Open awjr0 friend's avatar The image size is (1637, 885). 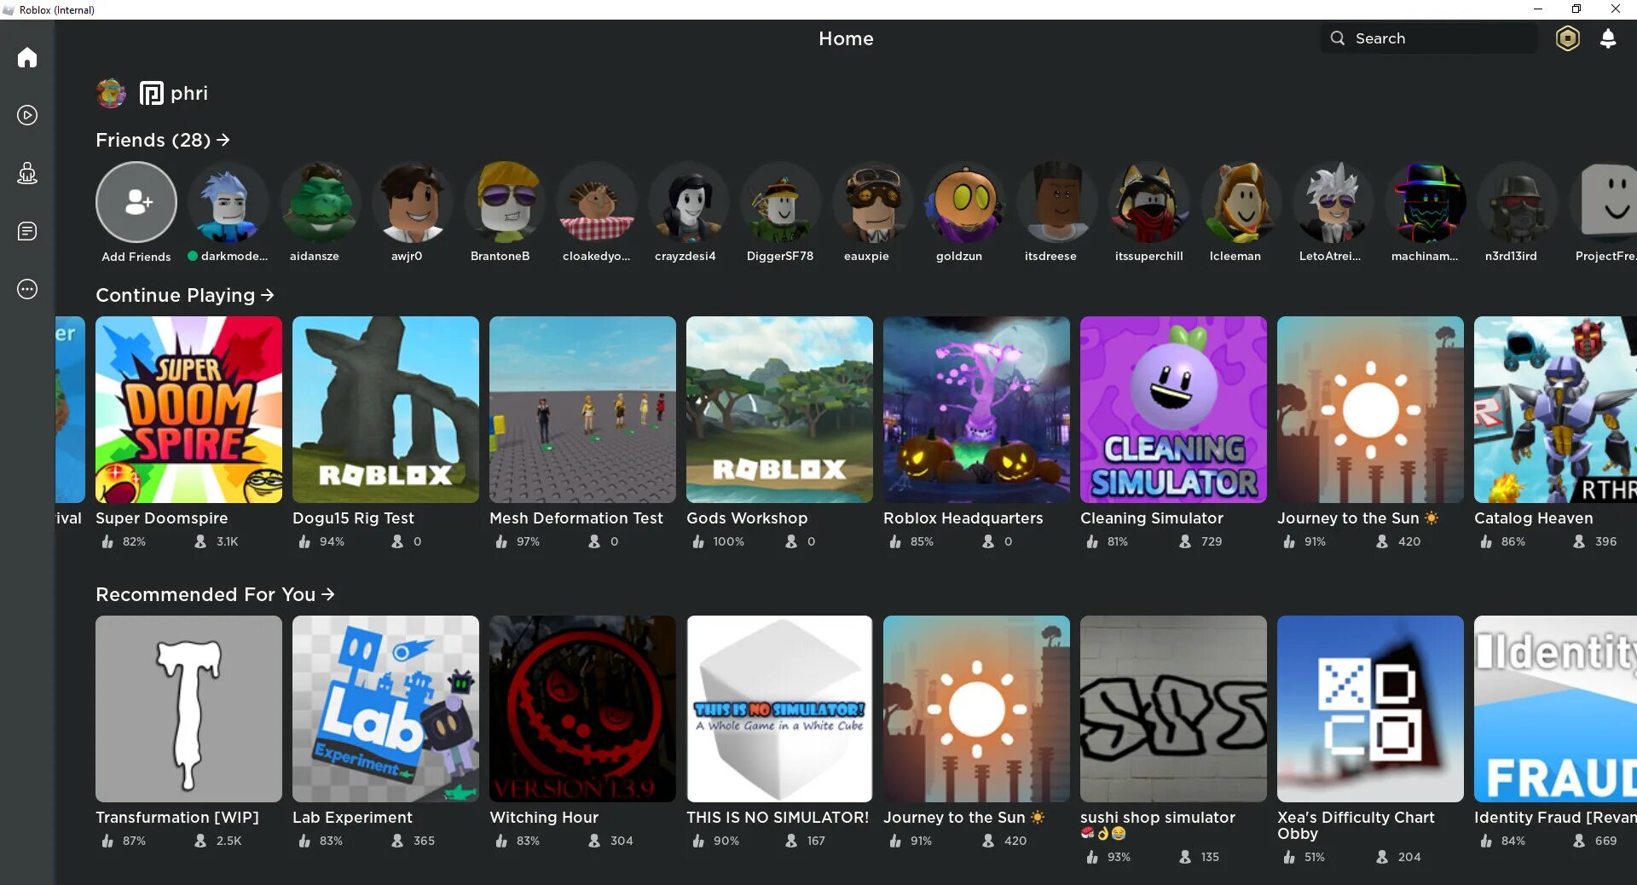413,202
